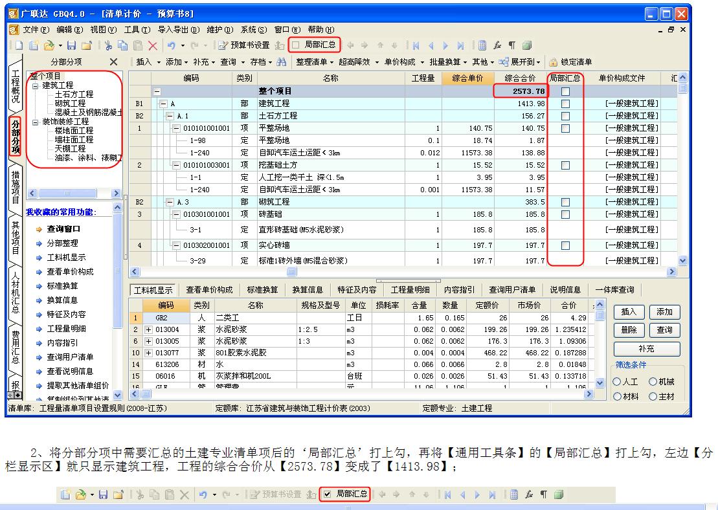This screenshot has width=718, height=510.
Task: Check 局部汇总 box for 挖基础土方 row
Action: point(565,165)
